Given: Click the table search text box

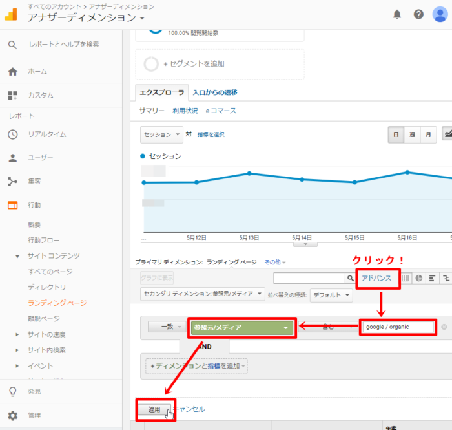Looking at the screenshot, I should pos(309,278).
